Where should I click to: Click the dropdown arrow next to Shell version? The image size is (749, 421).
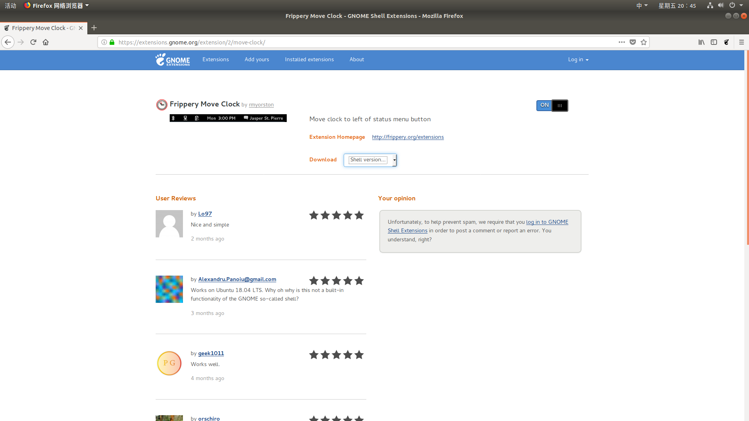click(x=394, y=159)
